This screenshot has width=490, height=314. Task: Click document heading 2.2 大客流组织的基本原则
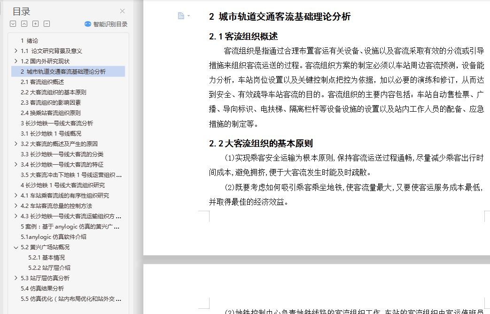coord(261,144)
